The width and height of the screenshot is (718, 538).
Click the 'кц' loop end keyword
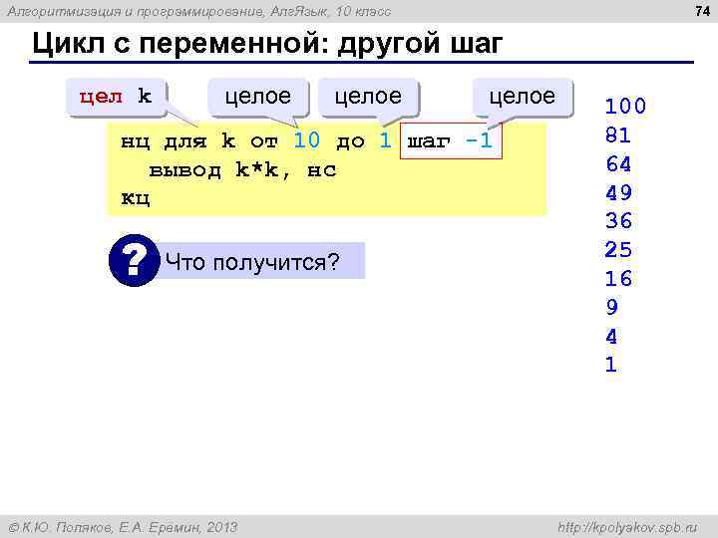(135, 198)
